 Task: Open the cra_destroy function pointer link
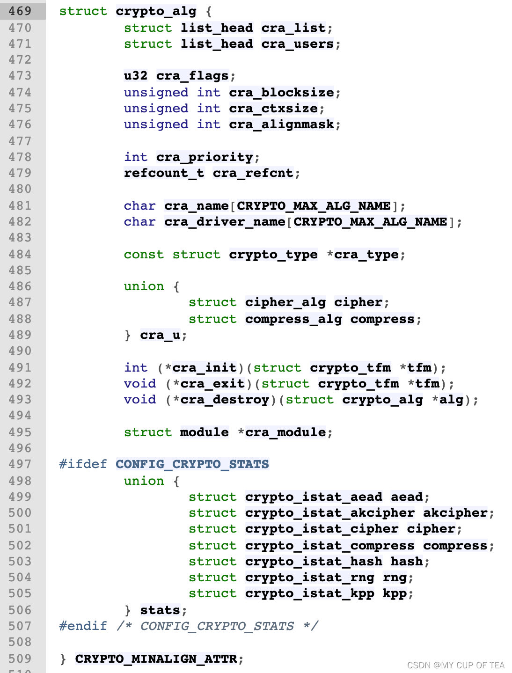(x=225, y=400)
